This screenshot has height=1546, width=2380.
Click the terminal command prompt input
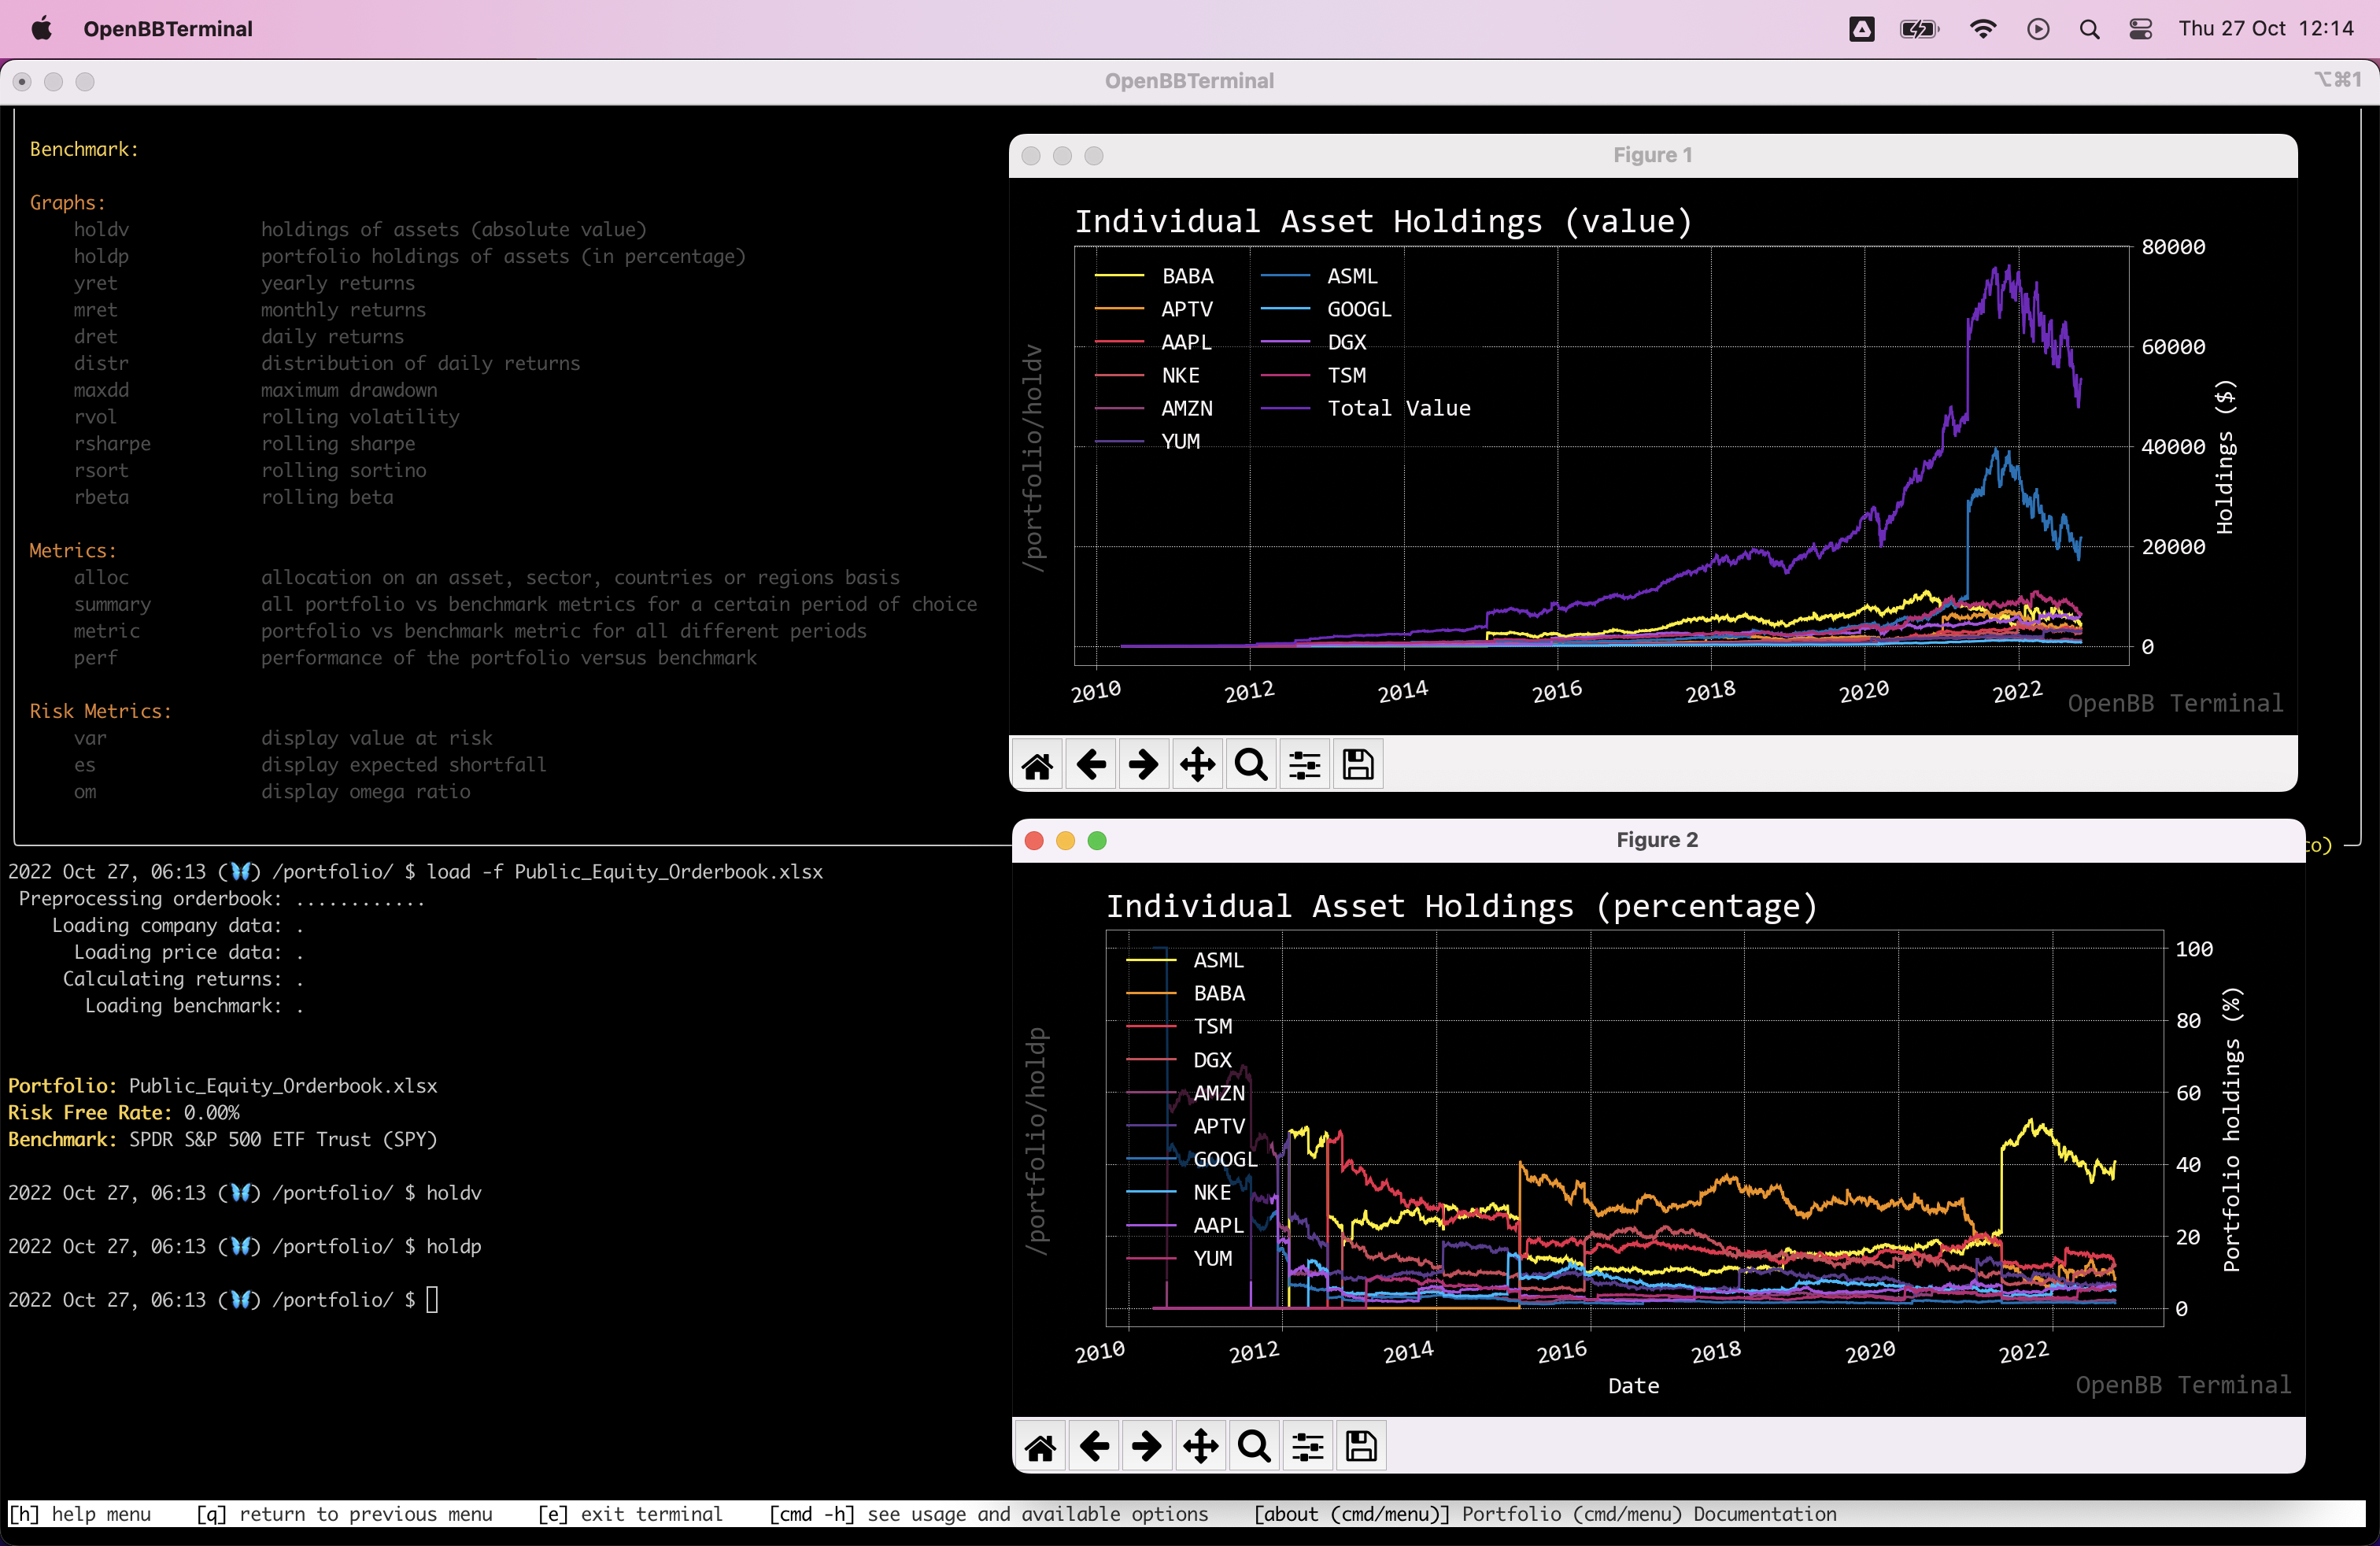click(x=432, y=1300)
